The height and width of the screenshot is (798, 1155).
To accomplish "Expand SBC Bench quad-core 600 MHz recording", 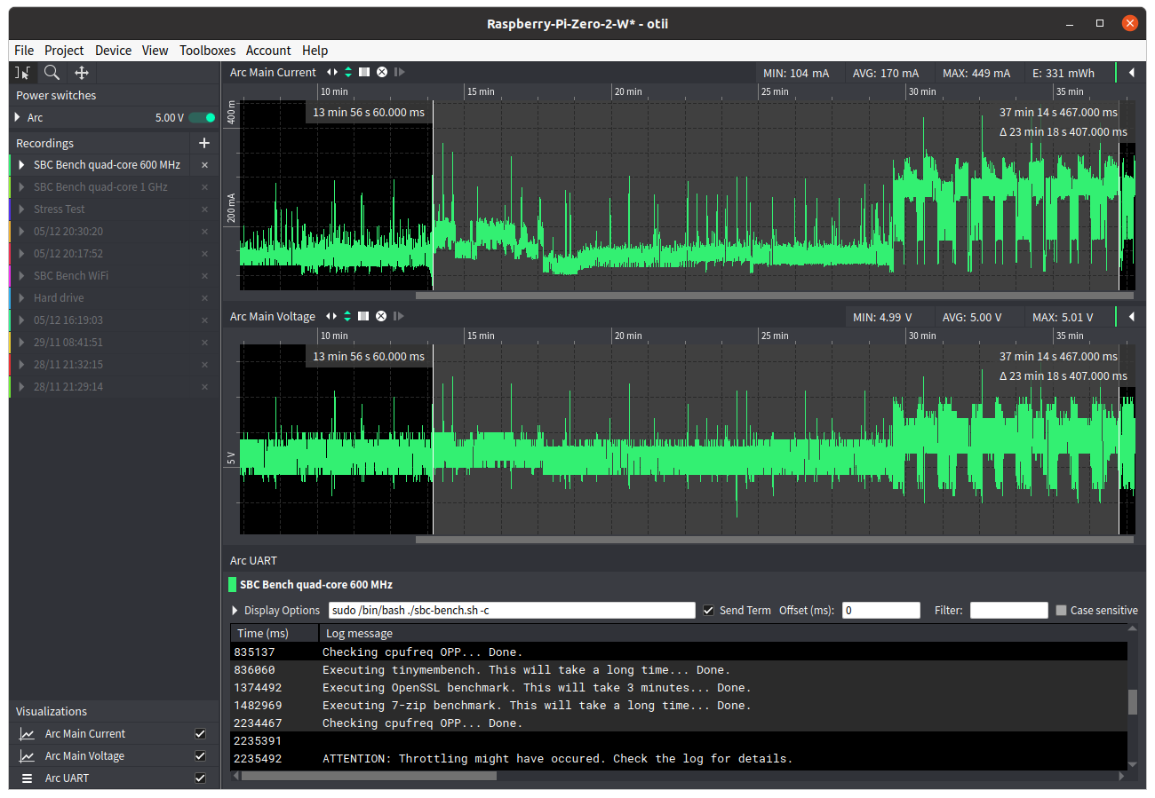I will [22, 165].
